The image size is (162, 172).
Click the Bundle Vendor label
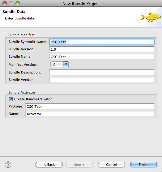point(21,80)
